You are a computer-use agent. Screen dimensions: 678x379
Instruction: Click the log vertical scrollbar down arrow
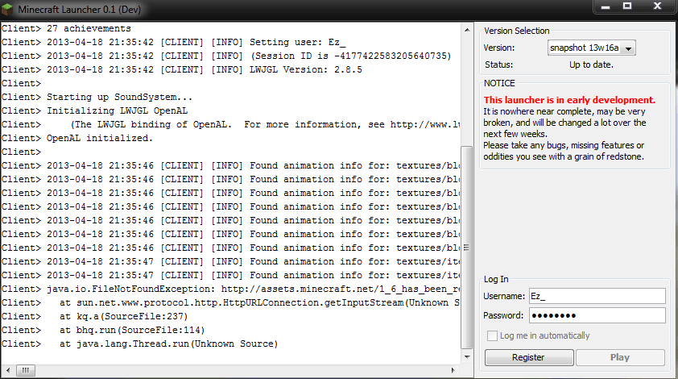467,357
